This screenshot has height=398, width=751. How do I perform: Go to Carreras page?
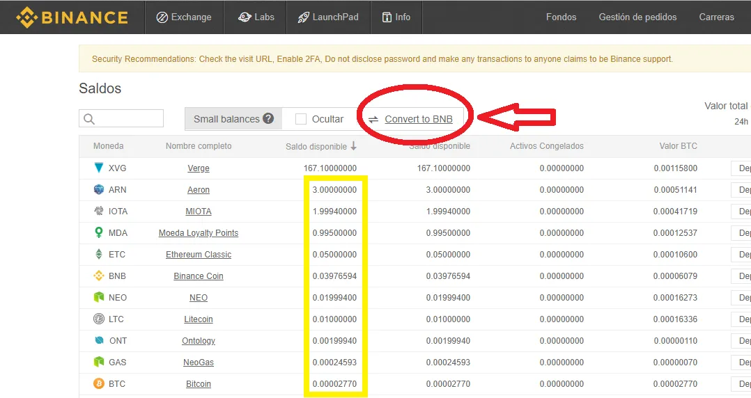click(716, 17)
